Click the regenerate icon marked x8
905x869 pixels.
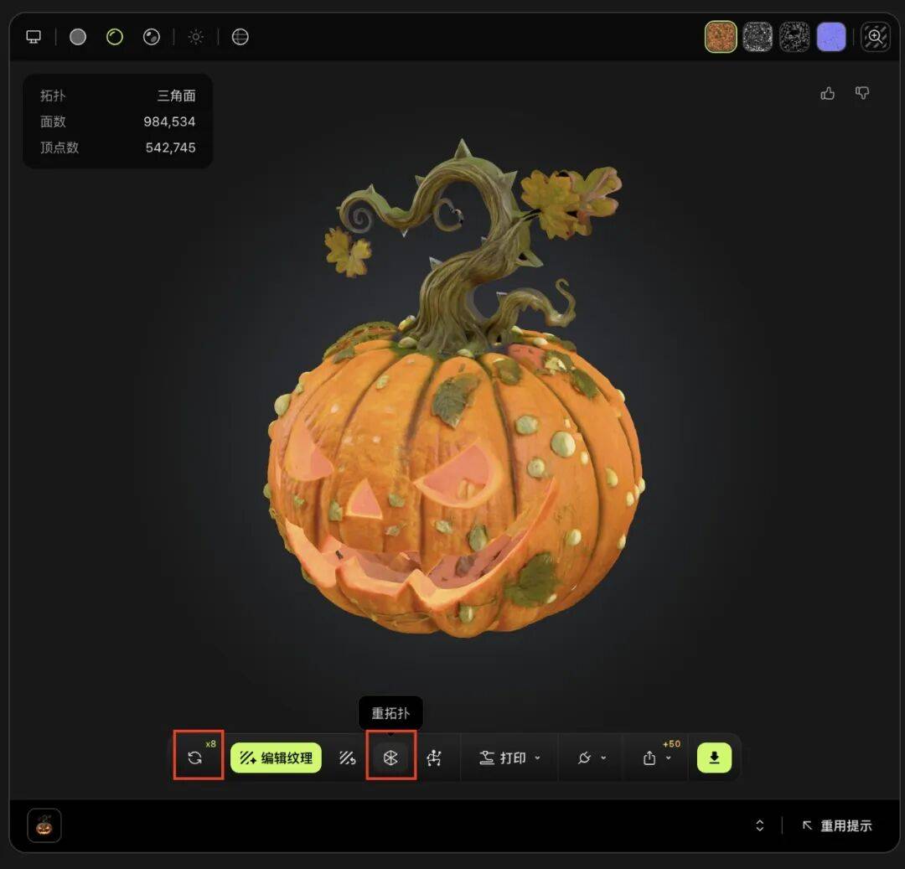pyautogui.click(x=195, y=758)
